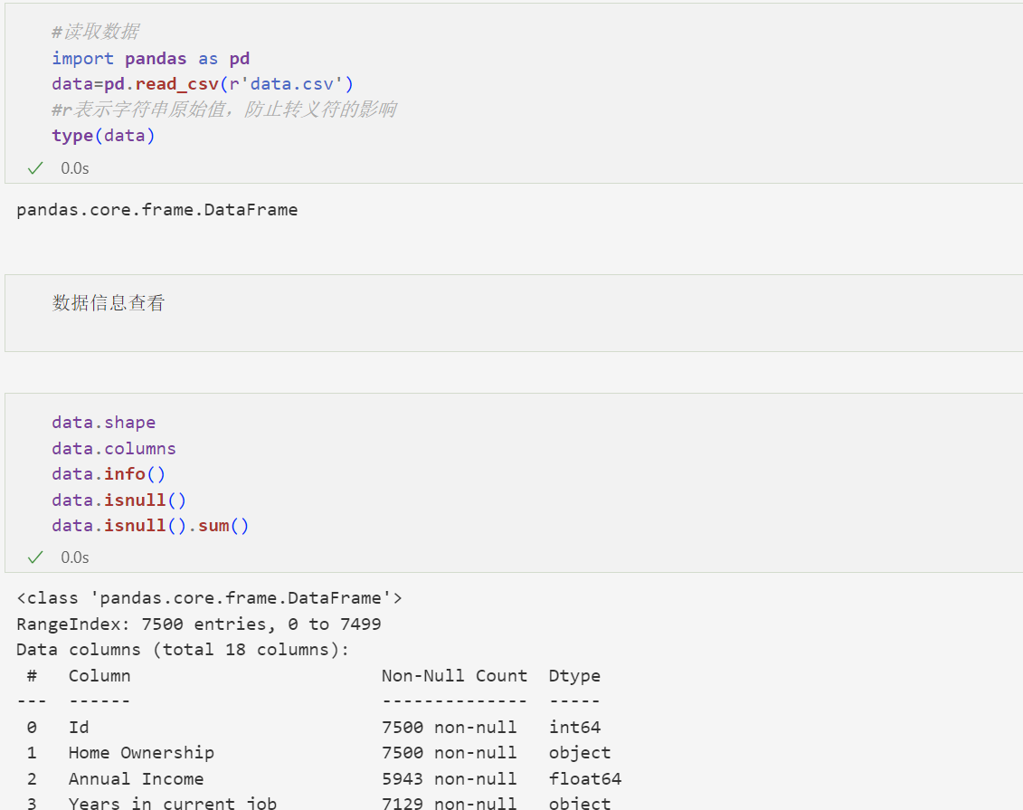Select the data.shape line of code
The width and height of the screenshot is (1023, 810).
[103, 422]
